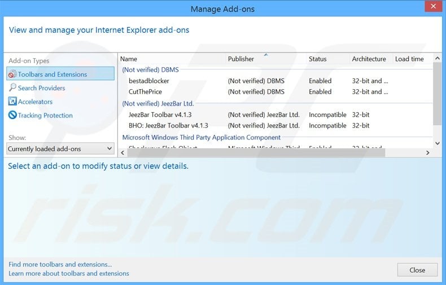Screen dimensions: 446x285
Task: Click the horizontal scrollbar right arrow
Action: coord(427,152)
